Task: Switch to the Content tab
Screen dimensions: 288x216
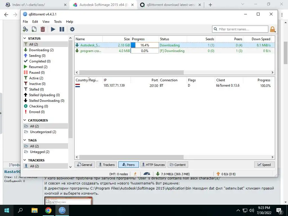Action: coord(178,165)
